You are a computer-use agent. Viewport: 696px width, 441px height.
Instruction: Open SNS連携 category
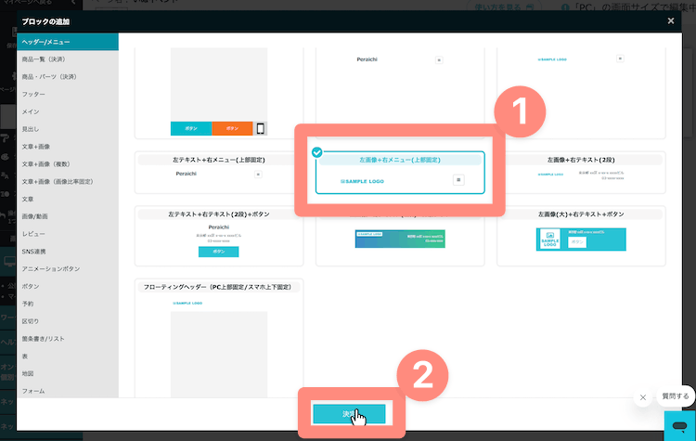click(x=68, y=252)
